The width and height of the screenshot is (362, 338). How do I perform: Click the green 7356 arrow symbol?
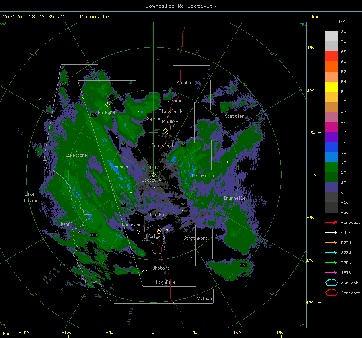point(331,262)
